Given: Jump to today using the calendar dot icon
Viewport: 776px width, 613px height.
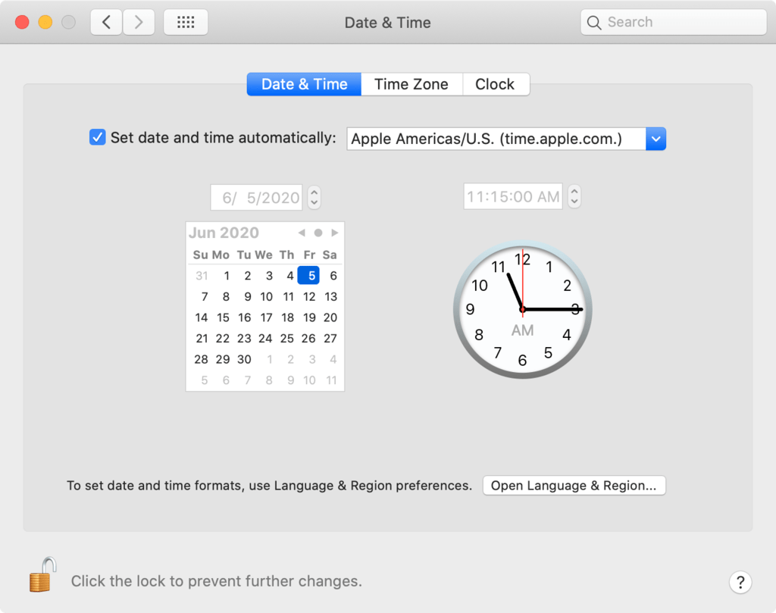Looking at the screenshot, I should (x=318, y=233).
